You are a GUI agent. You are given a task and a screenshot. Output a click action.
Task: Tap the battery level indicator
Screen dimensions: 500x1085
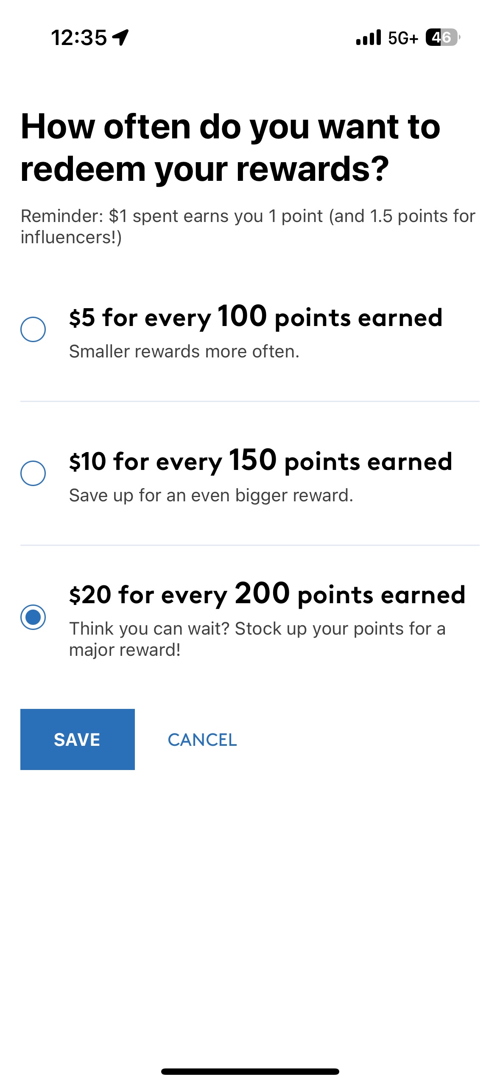[x=442, y=37]
